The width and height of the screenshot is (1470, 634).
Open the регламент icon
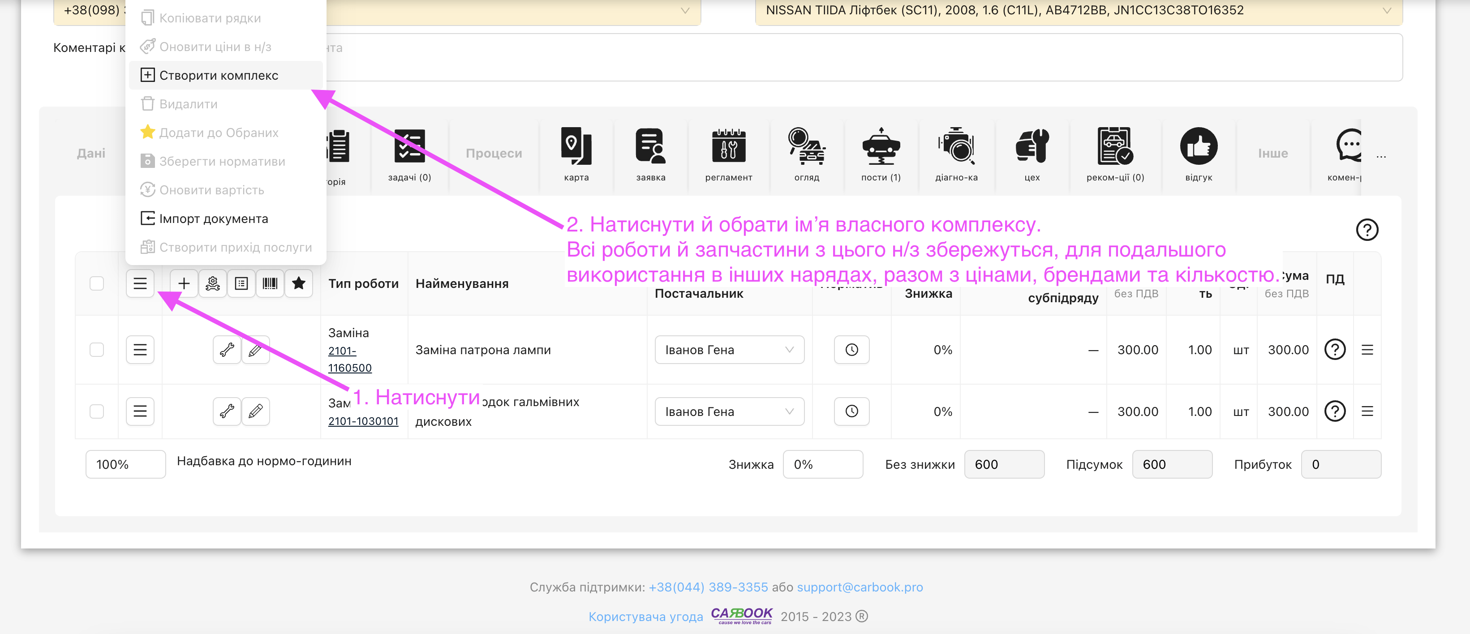tap(728, 147)
